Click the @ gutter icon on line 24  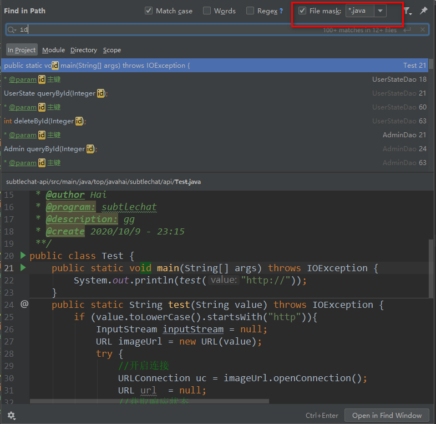point(24,304)
